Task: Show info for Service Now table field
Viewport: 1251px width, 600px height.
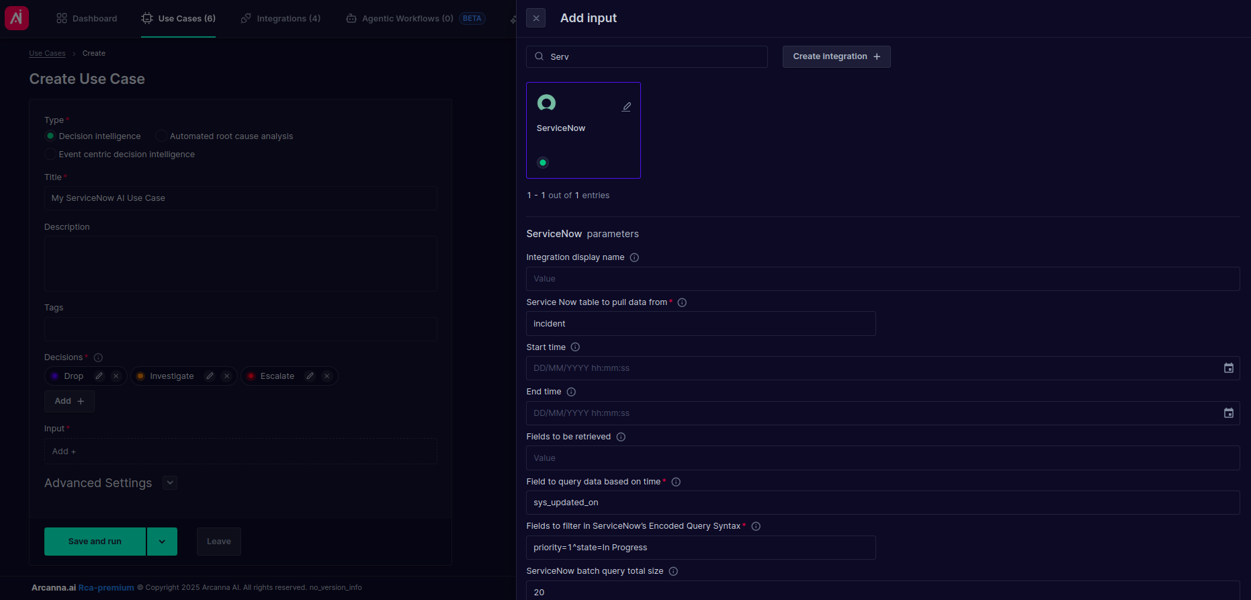Action: 682,302
